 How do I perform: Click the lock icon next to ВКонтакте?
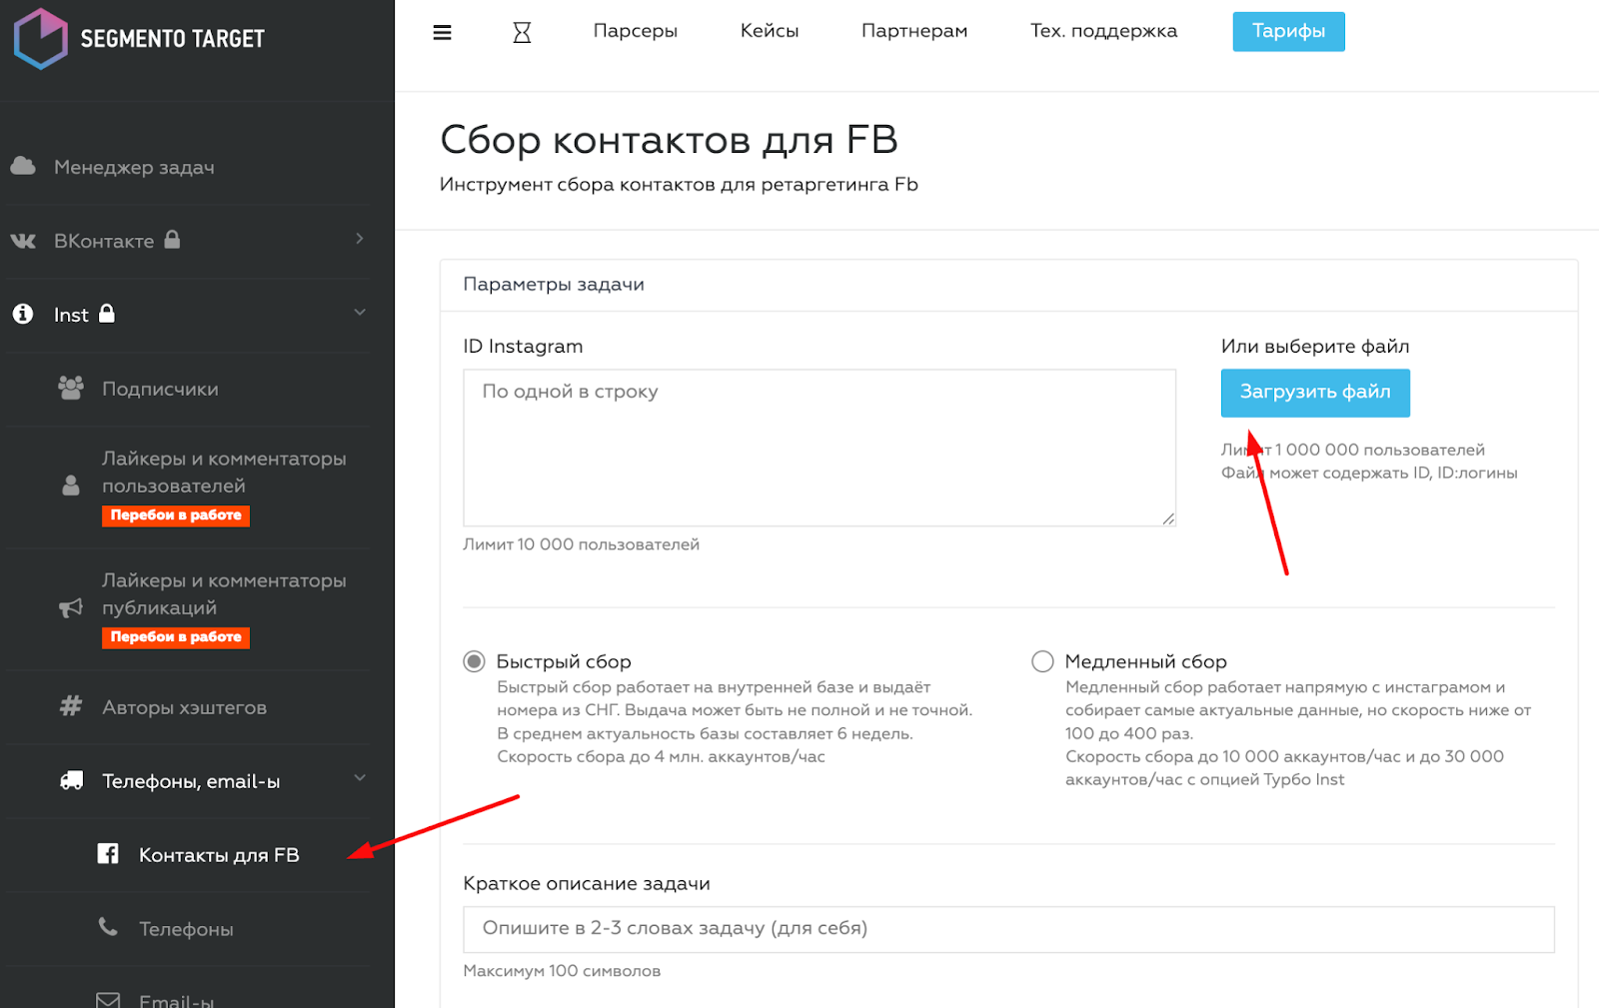pos(172,239)
